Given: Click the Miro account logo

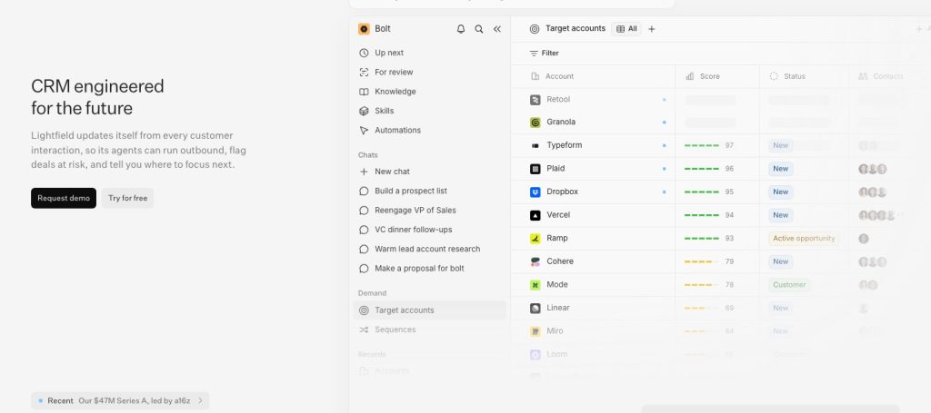Looking at the screenshot, I should (535, 331).
